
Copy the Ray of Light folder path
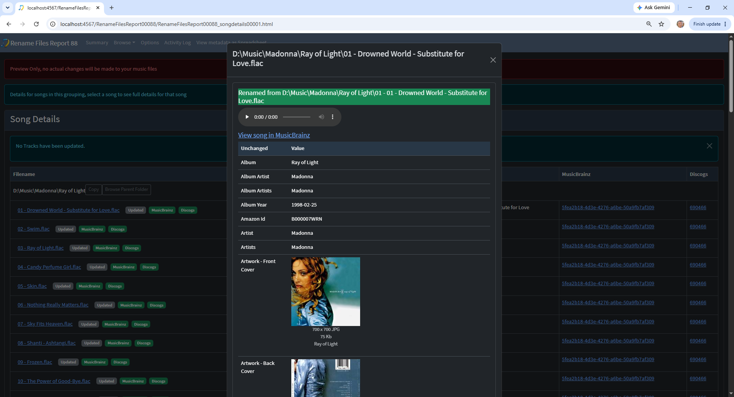point(94,190)
